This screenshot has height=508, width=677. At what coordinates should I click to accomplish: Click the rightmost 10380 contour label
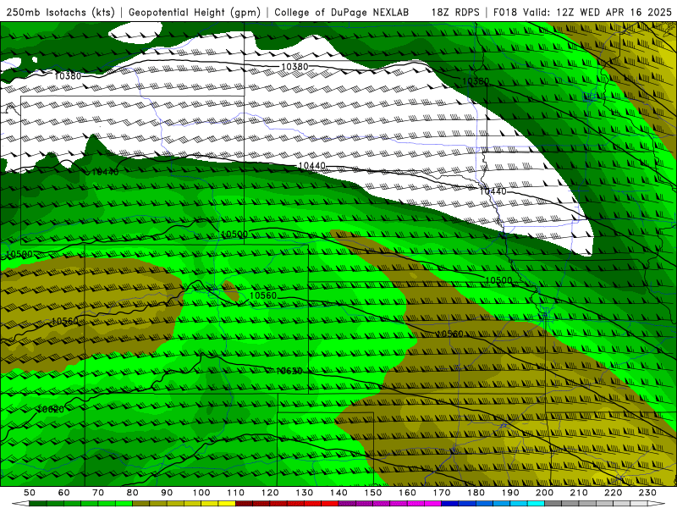(x=476, y=81)
